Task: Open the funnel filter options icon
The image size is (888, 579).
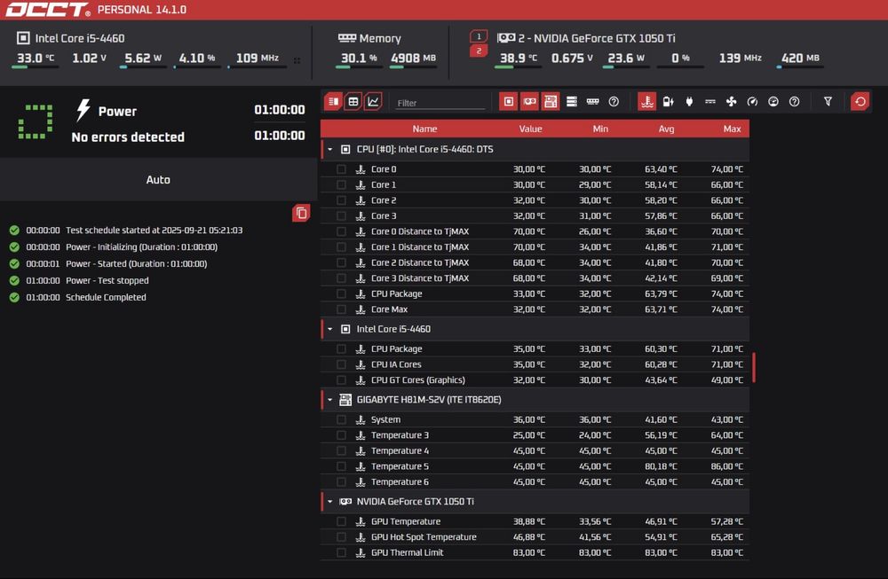Action: [828, 102]
